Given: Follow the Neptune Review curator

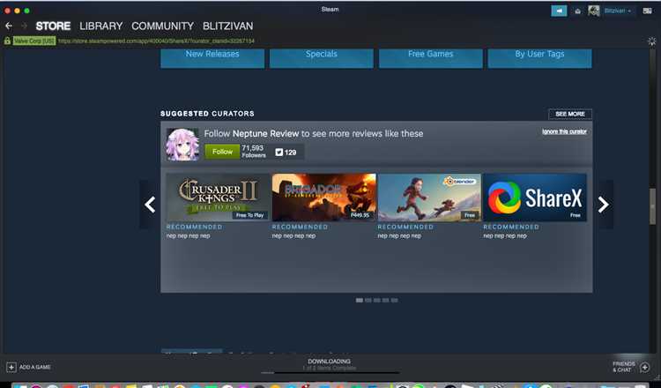Looking at the screenshot, I should click(x=222, y=152).
